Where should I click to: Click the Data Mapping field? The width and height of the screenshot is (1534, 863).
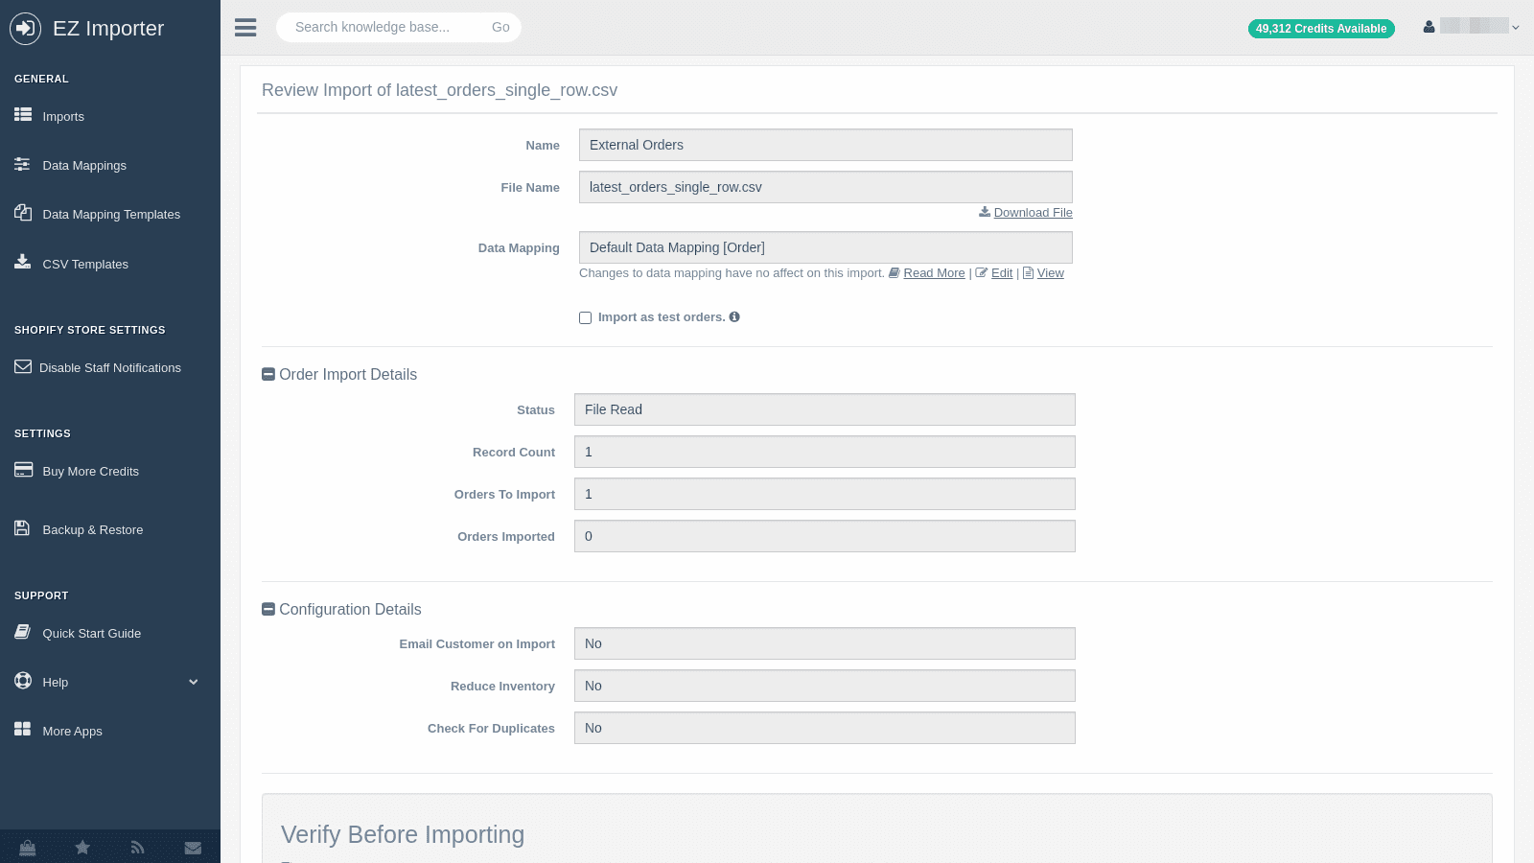[x=825, y=247]
